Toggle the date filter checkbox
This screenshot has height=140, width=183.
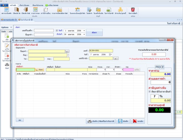pyautogui.click(x=57, y=31)
